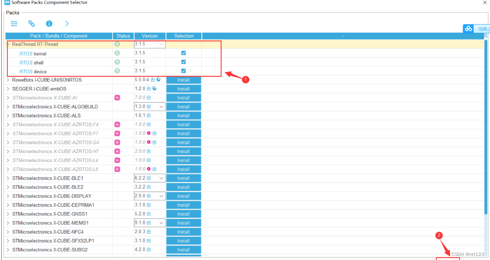The width and height of the screenshot is (490, 260).
Task: Select STMicroelectronics.X-CUBE-BLE2 row name
Action: (48, 187)
